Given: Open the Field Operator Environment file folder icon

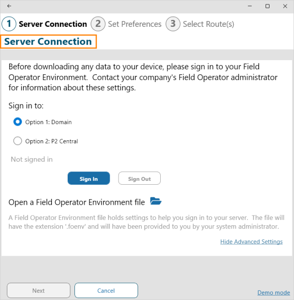Looking at the screenshot, I should tap(155, 201).
